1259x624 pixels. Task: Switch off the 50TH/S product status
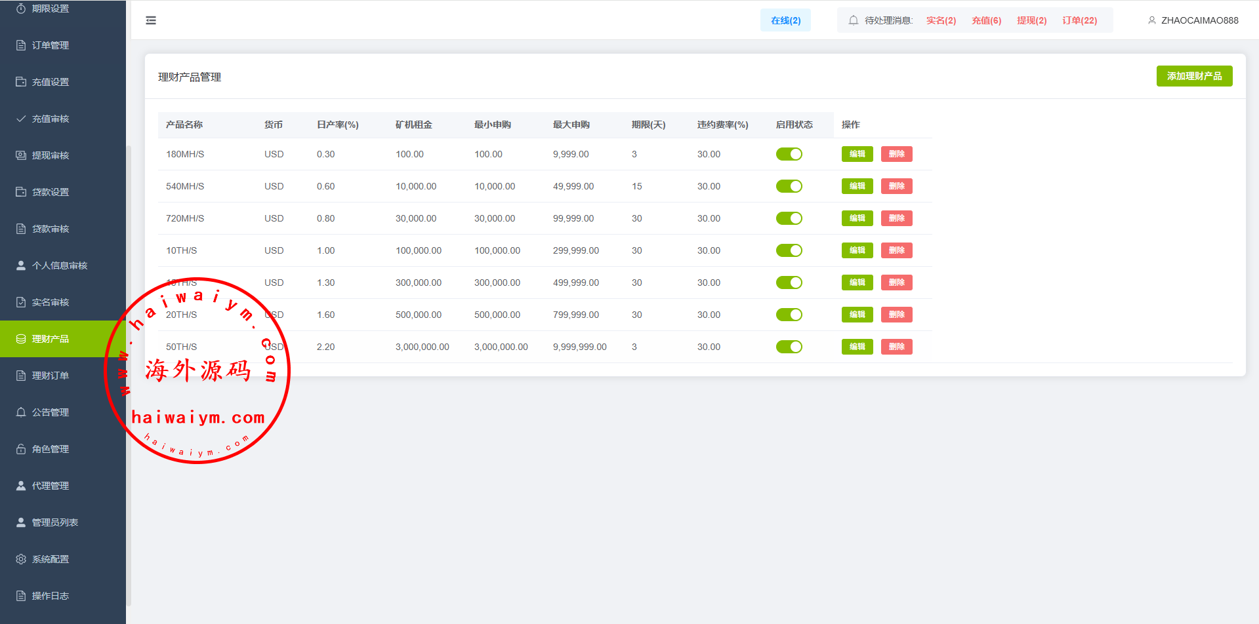[x=789, y=347]
